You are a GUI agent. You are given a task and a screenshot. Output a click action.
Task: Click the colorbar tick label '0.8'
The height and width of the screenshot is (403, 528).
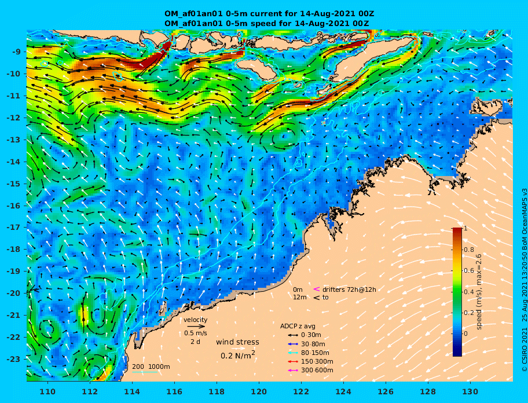pos(469,250)
